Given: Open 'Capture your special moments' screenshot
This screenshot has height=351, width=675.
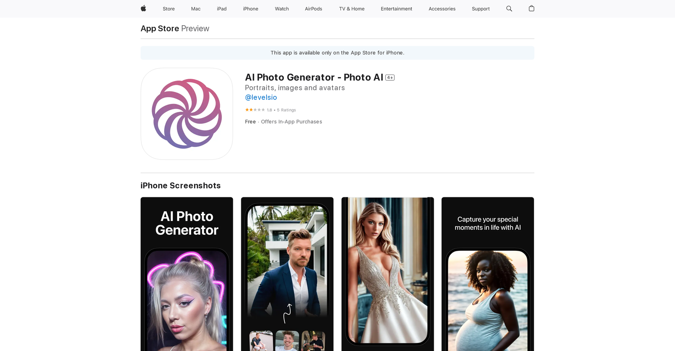Looking at the screenshot, I should 488,274.
